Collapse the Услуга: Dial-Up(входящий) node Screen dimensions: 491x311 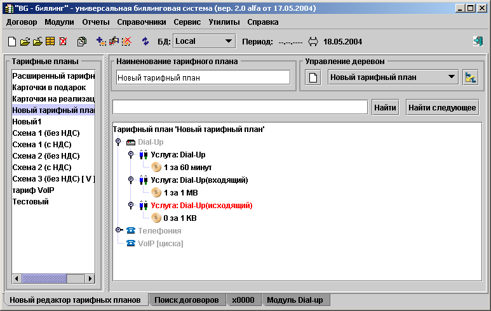[131, 180]
